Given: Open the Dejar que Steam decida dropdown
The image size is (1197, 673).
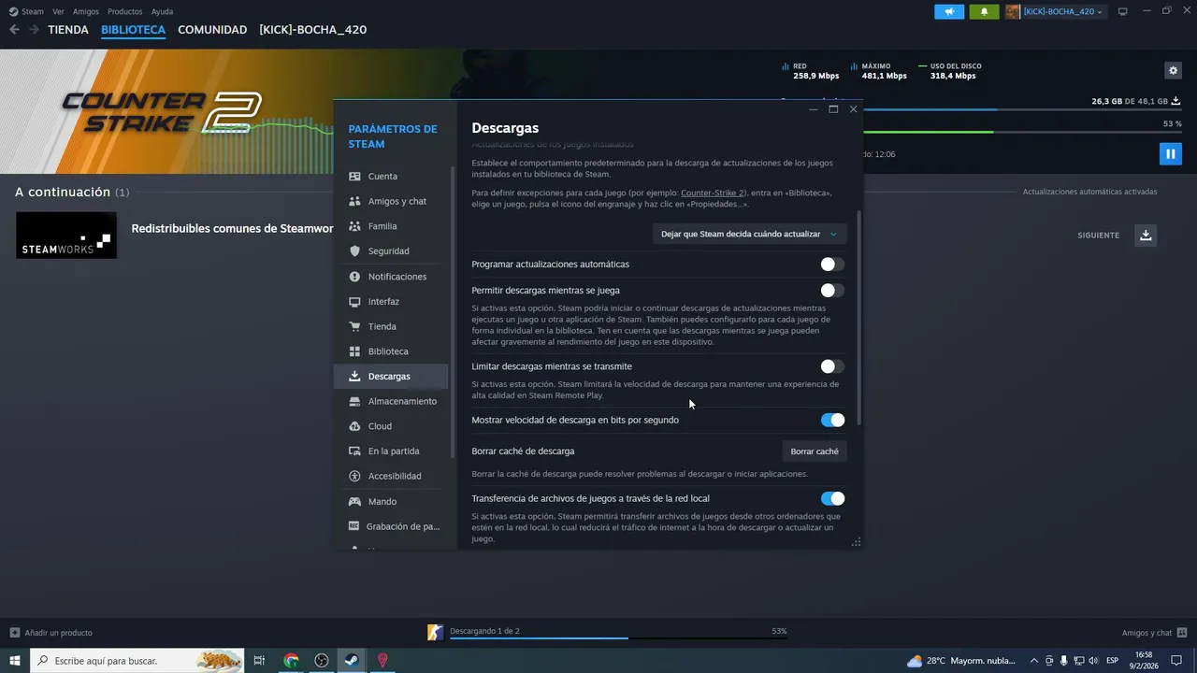Looking at the screenshot, I should [750, 234].
